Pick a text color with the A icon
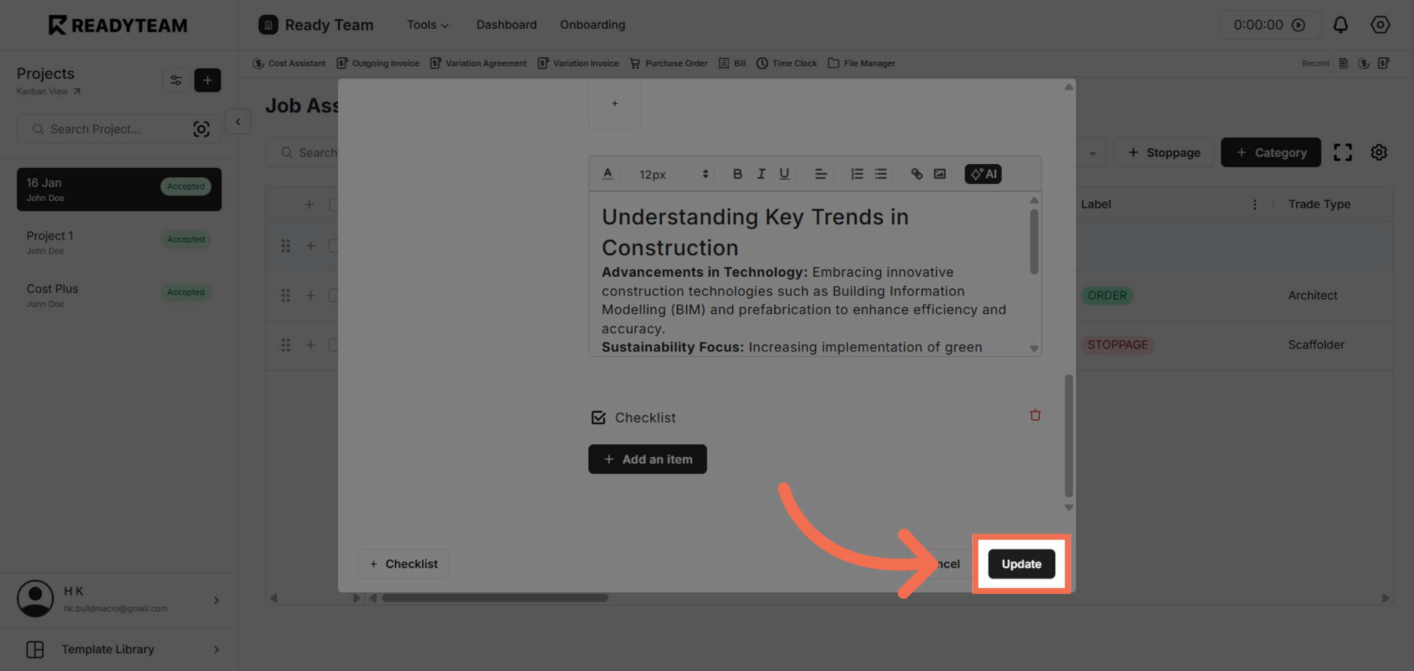This screenshot has width=1414, height=671. [607, 174]
